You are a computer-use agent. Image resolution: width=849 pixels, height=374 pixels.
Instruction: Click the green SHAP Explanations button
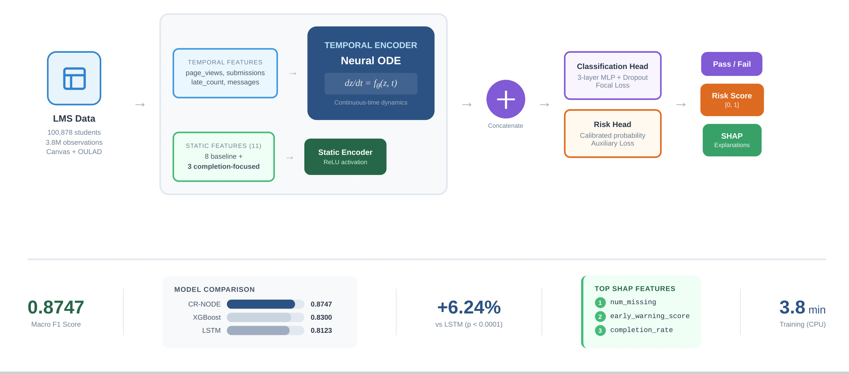pos(731,140)
